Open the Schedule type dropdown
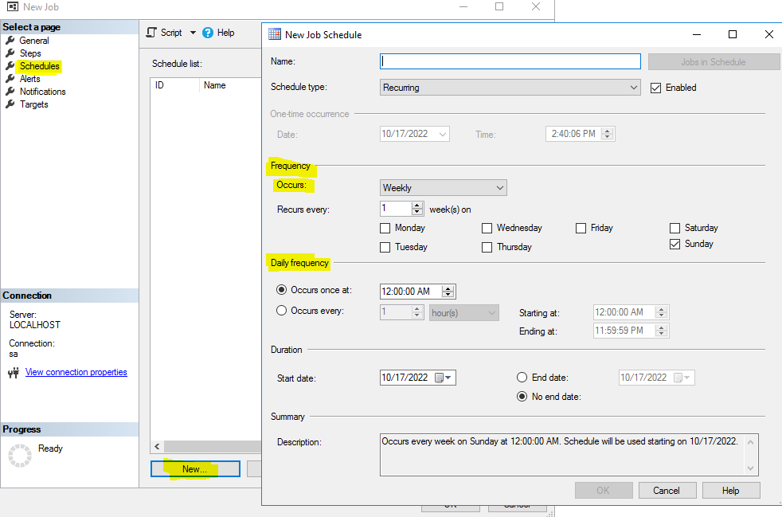The width and height of the screenshot is (782, 517). (x=510, y=88)
